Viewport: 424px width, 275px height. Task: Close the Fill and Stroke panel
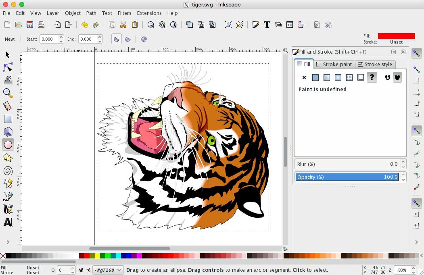(x=403, y=52)
